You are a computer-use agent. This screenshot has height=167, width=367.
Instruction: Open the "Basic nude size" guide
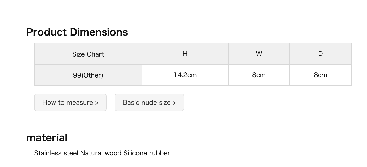[149, 102]
